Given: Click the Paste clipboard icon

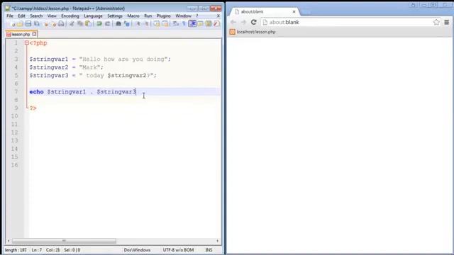Looking at the screenshot, I should (x=88, y=24).
